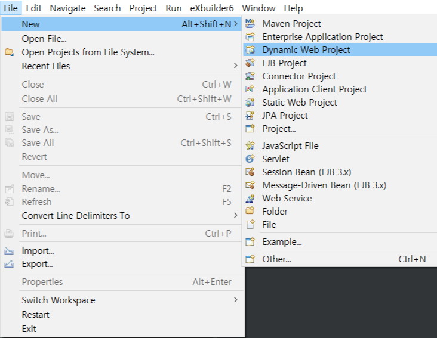Viewport: 437px width, 338px height.
Task: Open the Navigate menu
Action: [x=67, y=8]
